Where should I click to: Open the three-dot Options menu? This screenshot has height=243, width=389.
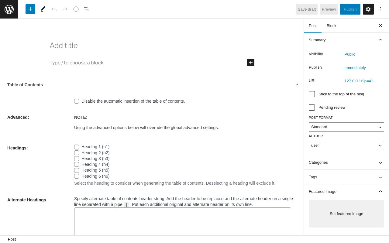(x=380, y=9)
